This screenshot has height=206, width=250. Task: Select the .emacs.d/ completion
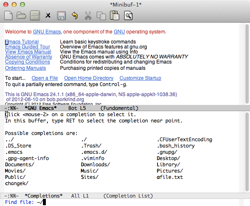click(x=94, y=152)
